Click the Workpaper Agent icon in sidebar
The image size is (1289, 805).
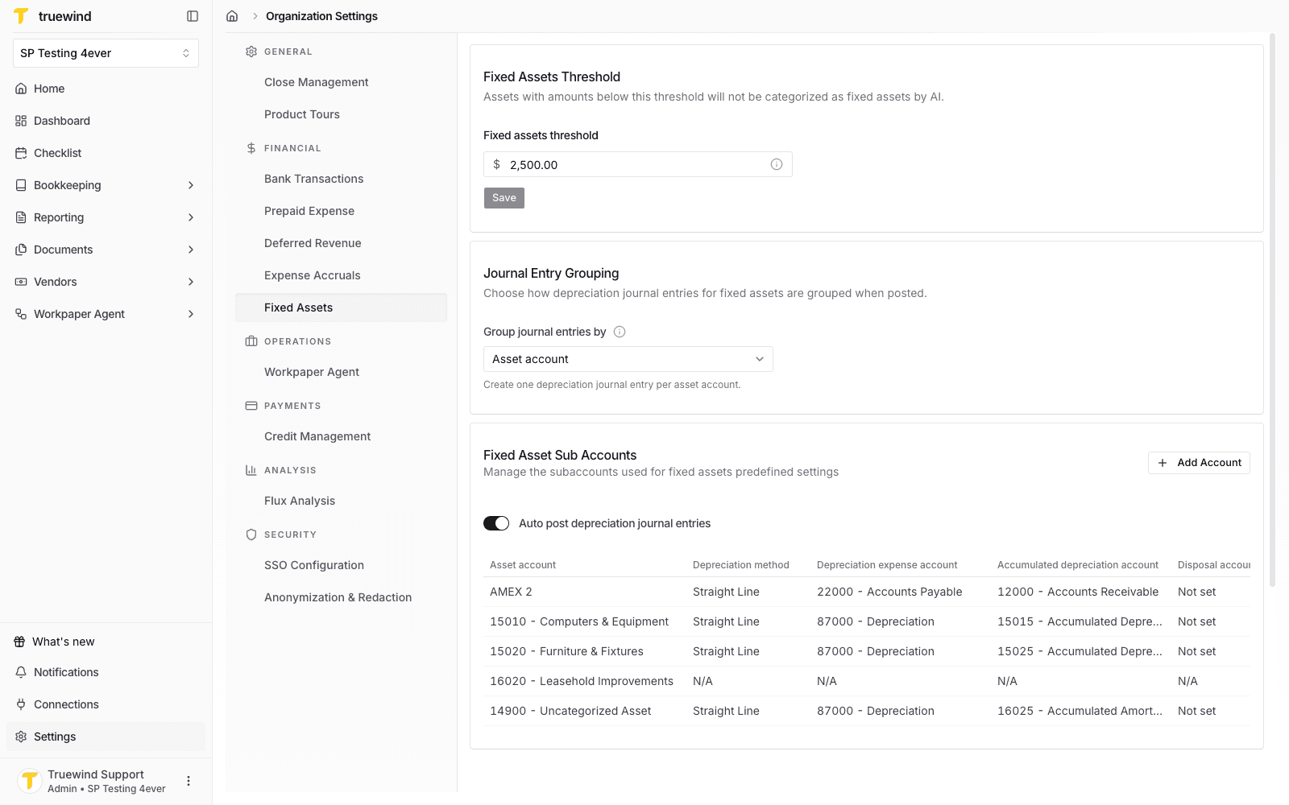[x=21, y=314]
